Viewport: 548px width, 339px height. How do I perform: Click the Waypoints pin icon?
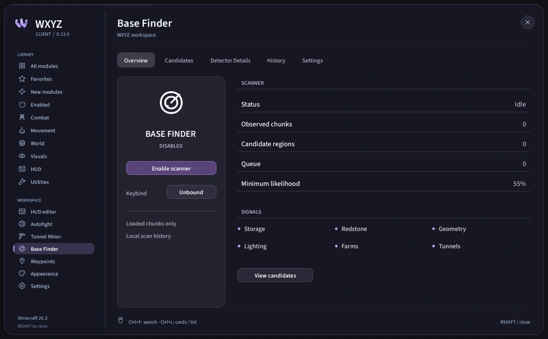coord(22,261)
